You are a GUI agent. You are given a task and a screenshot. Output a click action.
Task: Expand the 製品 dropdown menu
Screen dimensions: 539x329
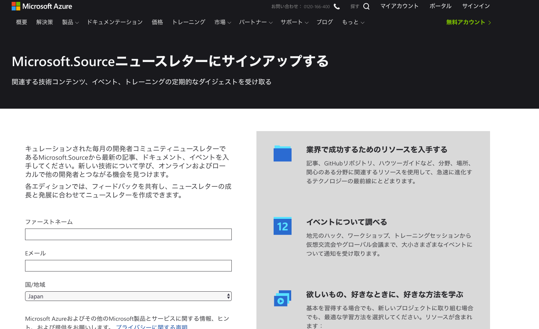(x=70, y=22)
